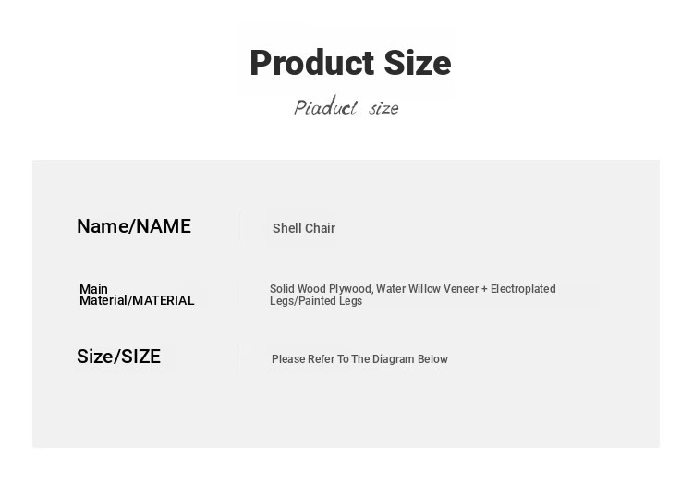Screen dimensions: 693x484
Task: Click the vertical divider beside Size/SIZE
Action: coord(237,358)
